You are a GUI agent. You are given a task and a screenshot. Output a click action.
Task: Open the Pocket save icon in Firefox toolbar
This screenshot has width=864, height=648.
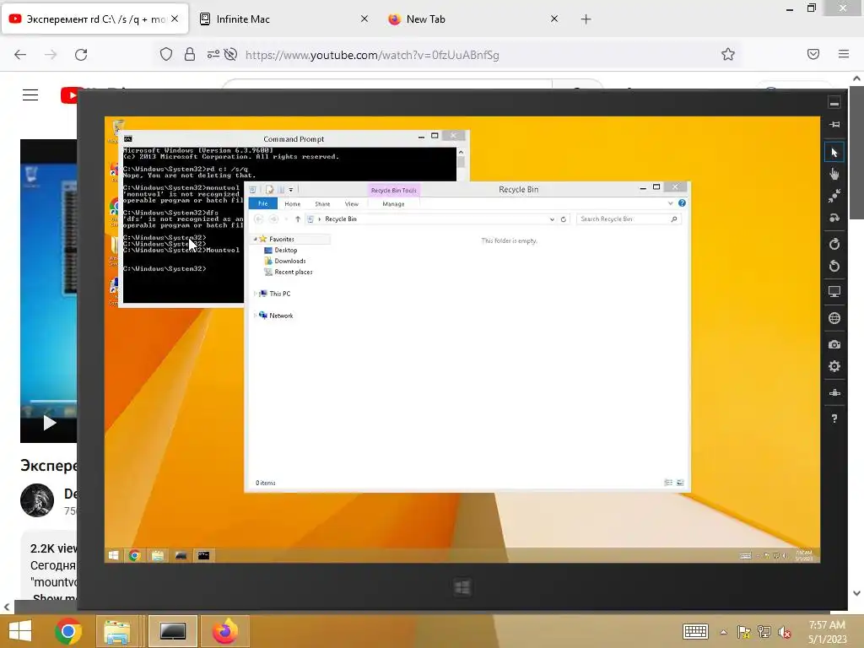[813, 54]
